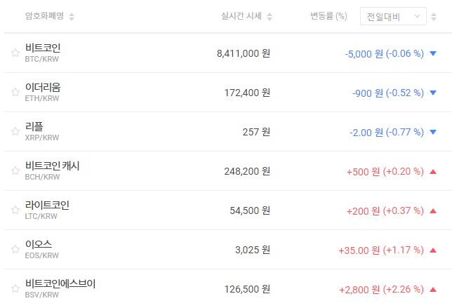Screen dimensions: 452x308
Task: Mark Bitcoin Cash BCH as favorite
Action: pyautogui.click(x=15, y=170)
